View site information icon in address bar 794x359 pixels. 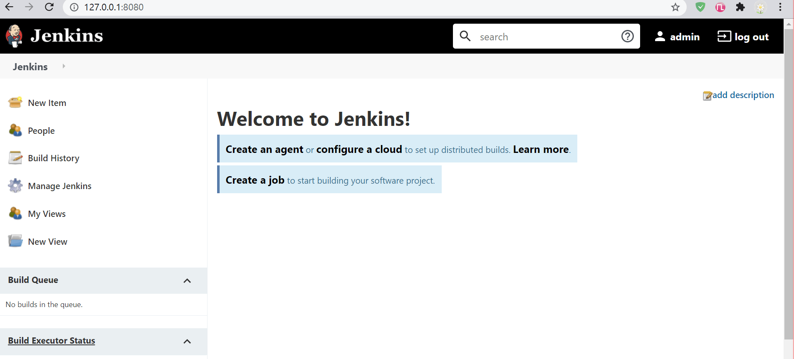pos(74,7)
